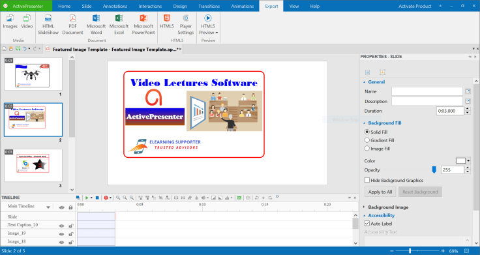Save the project with quick toolbar icon
This screenshot has height=255, width=480.
tap(18, 49)
